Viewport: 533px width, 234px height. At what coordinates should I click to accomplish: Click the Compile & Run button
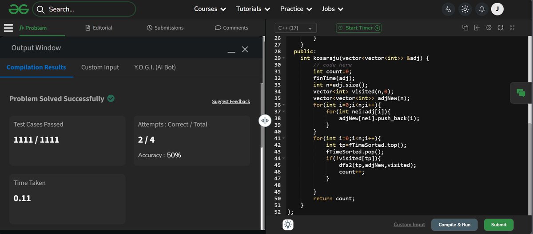454,225
